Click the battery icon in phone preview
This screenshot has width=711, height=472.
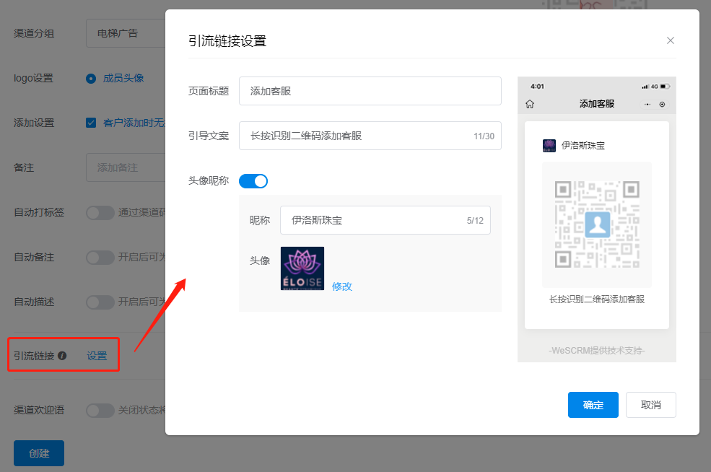coord(666,87)
